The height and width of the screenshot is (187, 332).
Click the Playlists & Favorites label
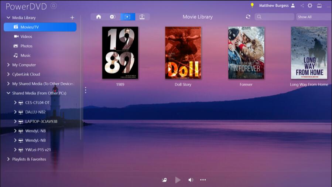click(29, 159)
